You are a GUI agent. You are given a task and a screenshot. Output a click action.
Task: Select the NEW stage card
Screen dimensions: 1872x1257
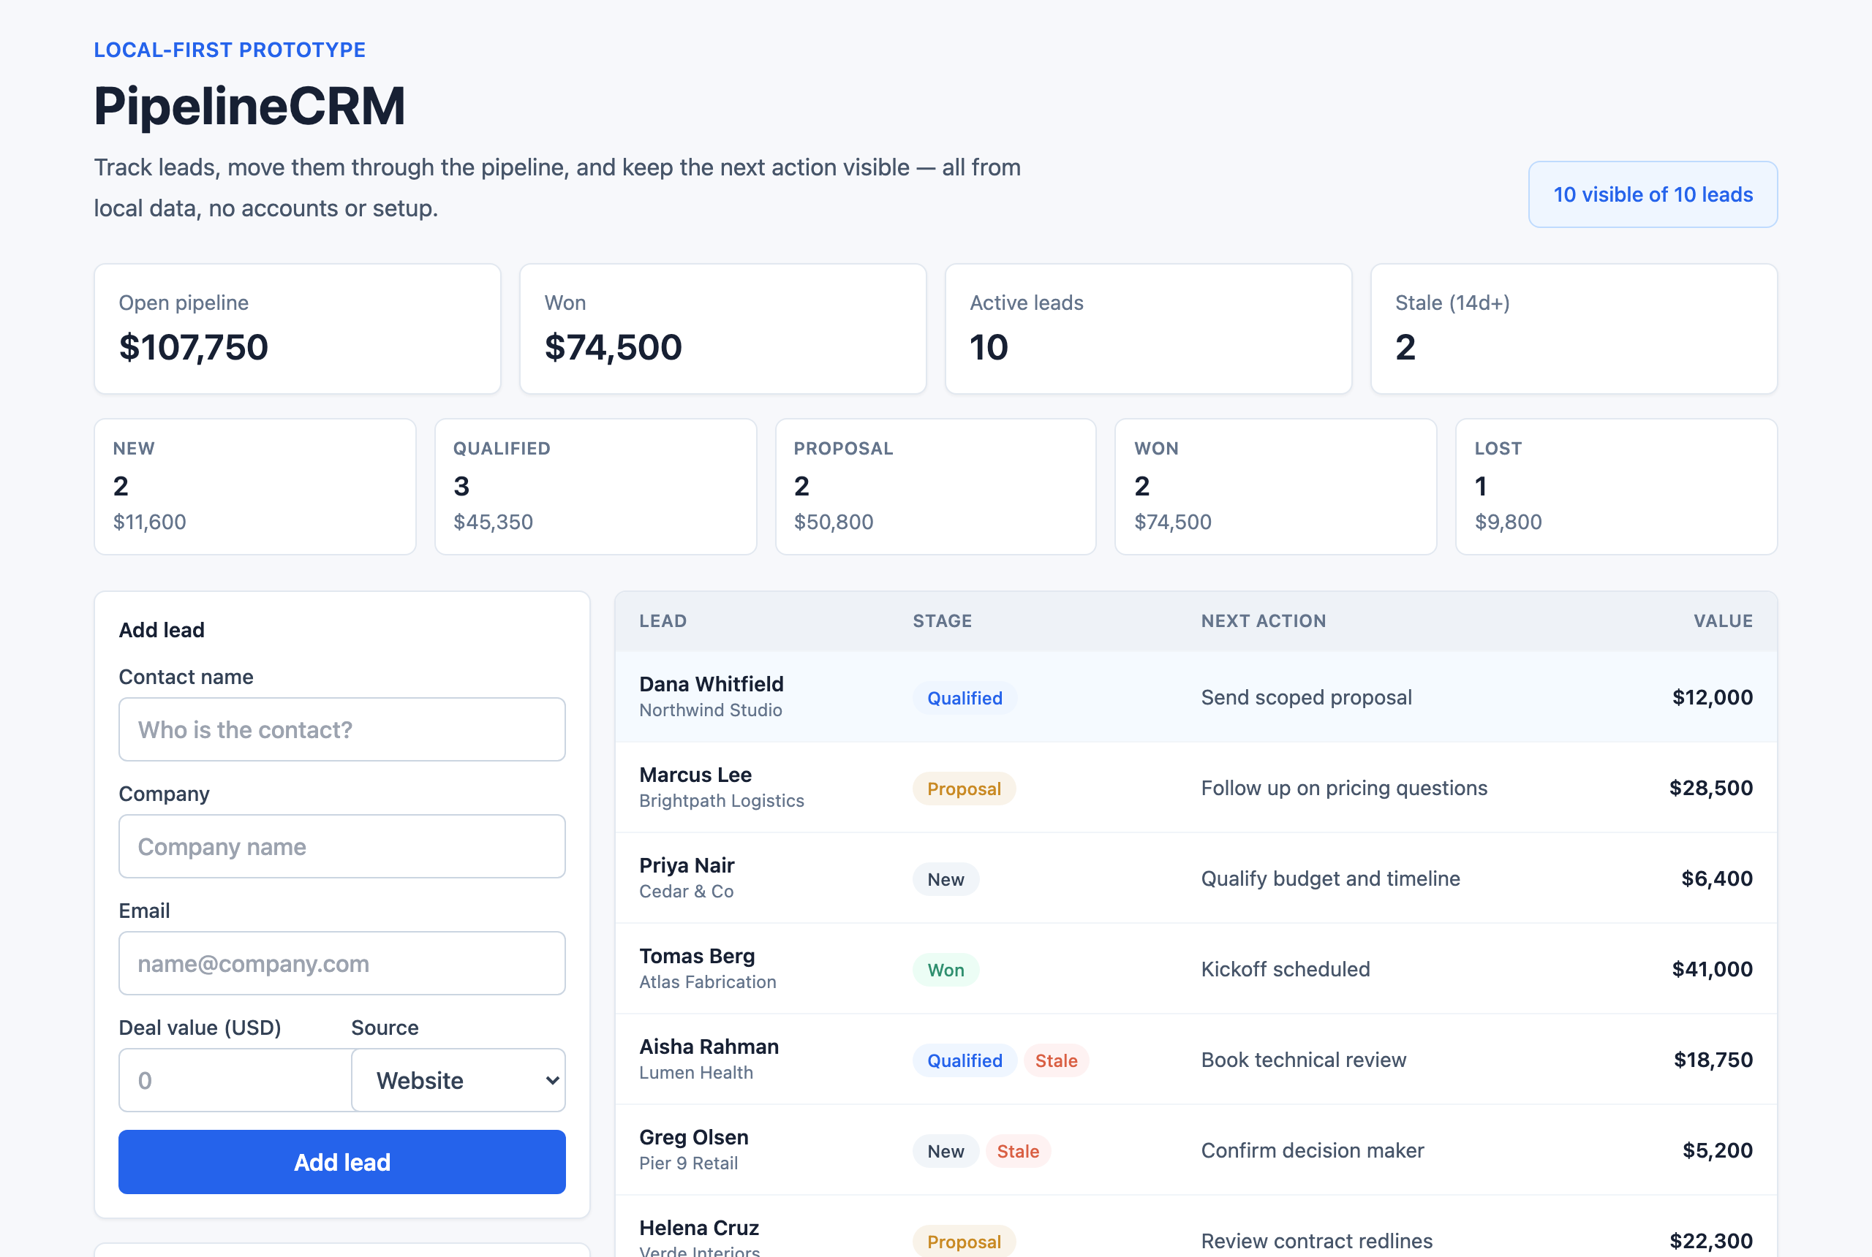pyautogui.click(x=255, y=487)
